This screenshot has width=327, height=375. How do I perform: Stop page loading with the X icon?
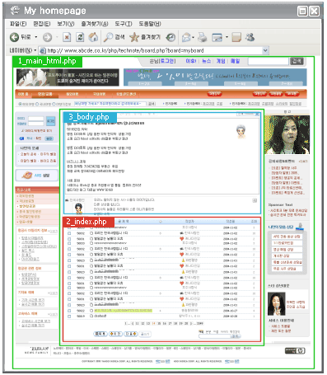(x=67, y=37)
